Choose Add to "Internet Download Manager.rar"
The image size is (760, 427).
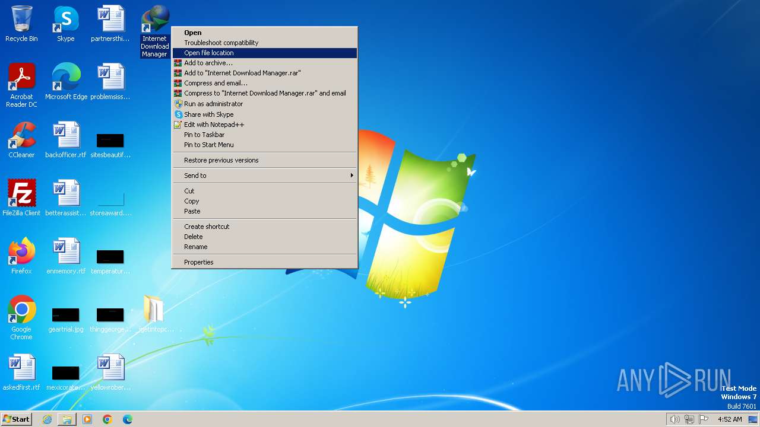[x=265, y=73]
